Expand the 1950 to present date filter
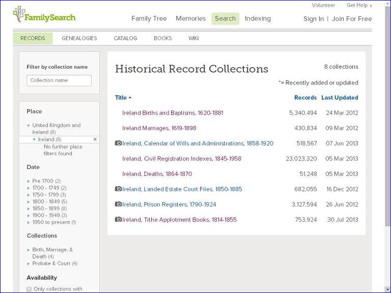Viewport: 391px width, 293px height. (29, 222)
